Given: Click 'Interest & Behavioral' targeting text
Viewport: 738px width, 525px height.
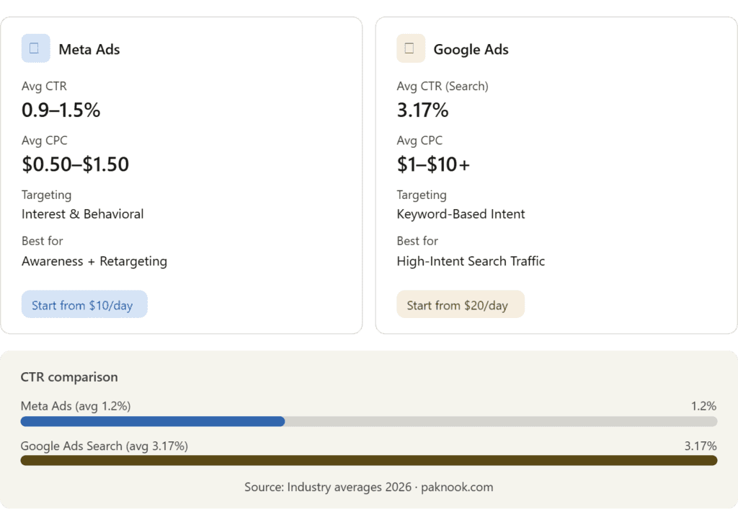Looking at the screenshot, I should (x=82, y=214).
